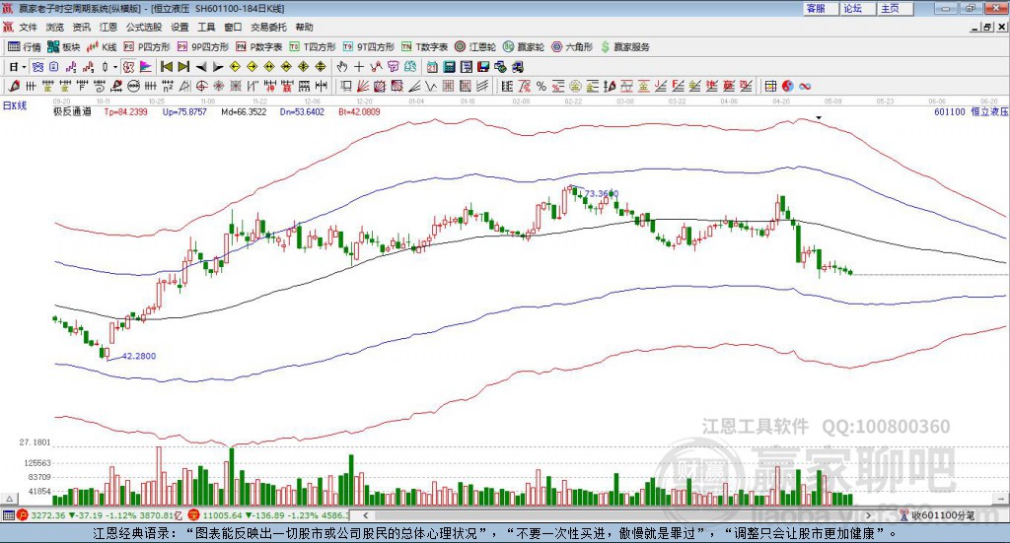The height and width of the screenshot is (543, 1010).
Task: Open the 交易委托 menu
Action: pyautogui.click(x=268, y=27)
